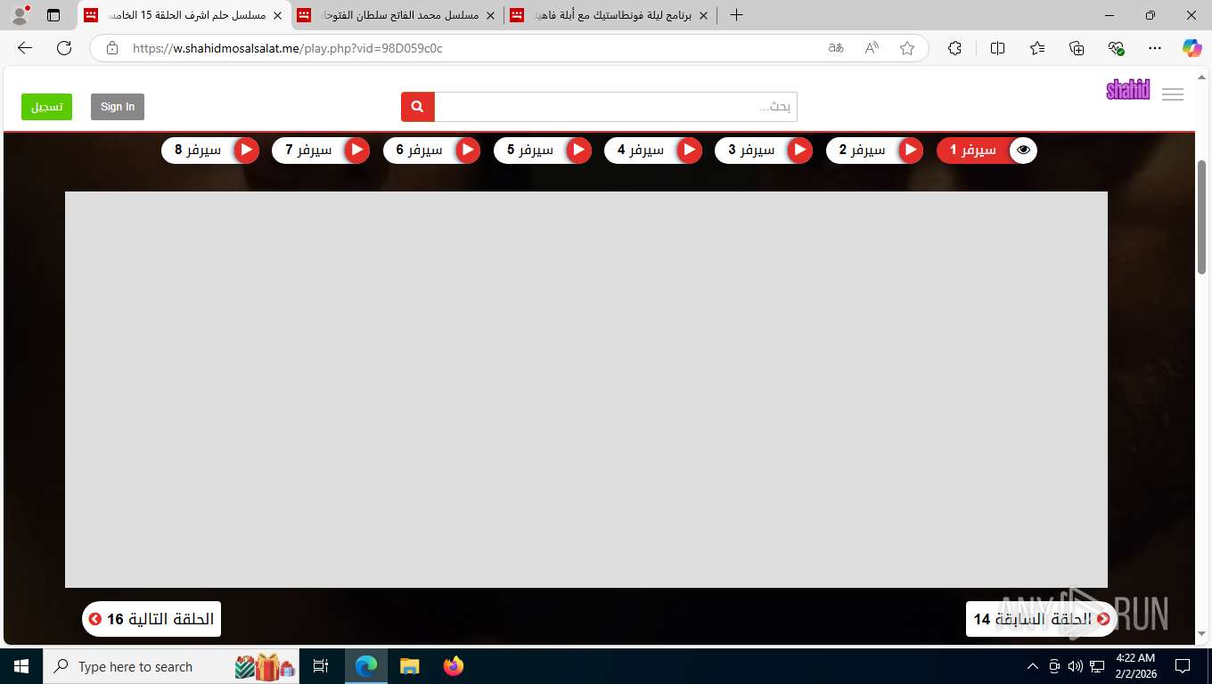Open File Explorer from taskbar
The height and width of the screenshot is (684, 1212).
click(x=409, y=666)
